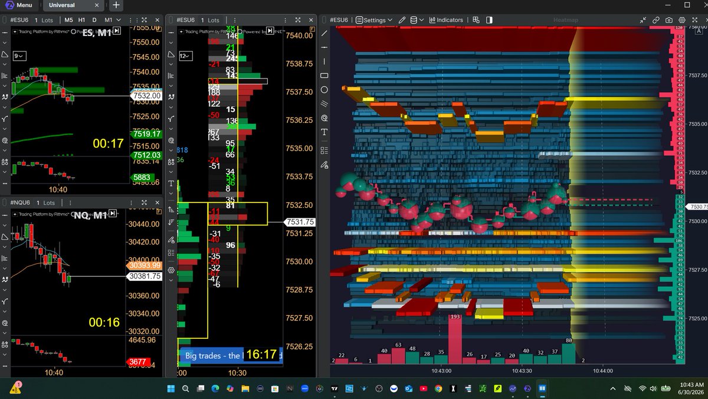708x399 pixels.
Task: Select the trend line tool in Heatmap toolbar
Action: coord(324,32)
